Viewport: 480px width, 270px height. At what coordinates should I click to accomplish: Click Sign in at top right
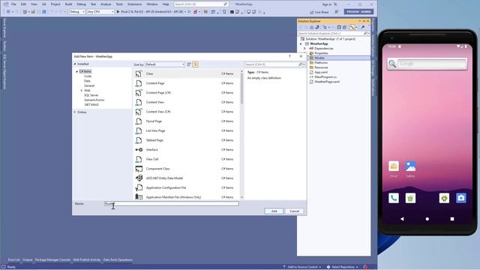pyautogui.click(x=327, y=4)
